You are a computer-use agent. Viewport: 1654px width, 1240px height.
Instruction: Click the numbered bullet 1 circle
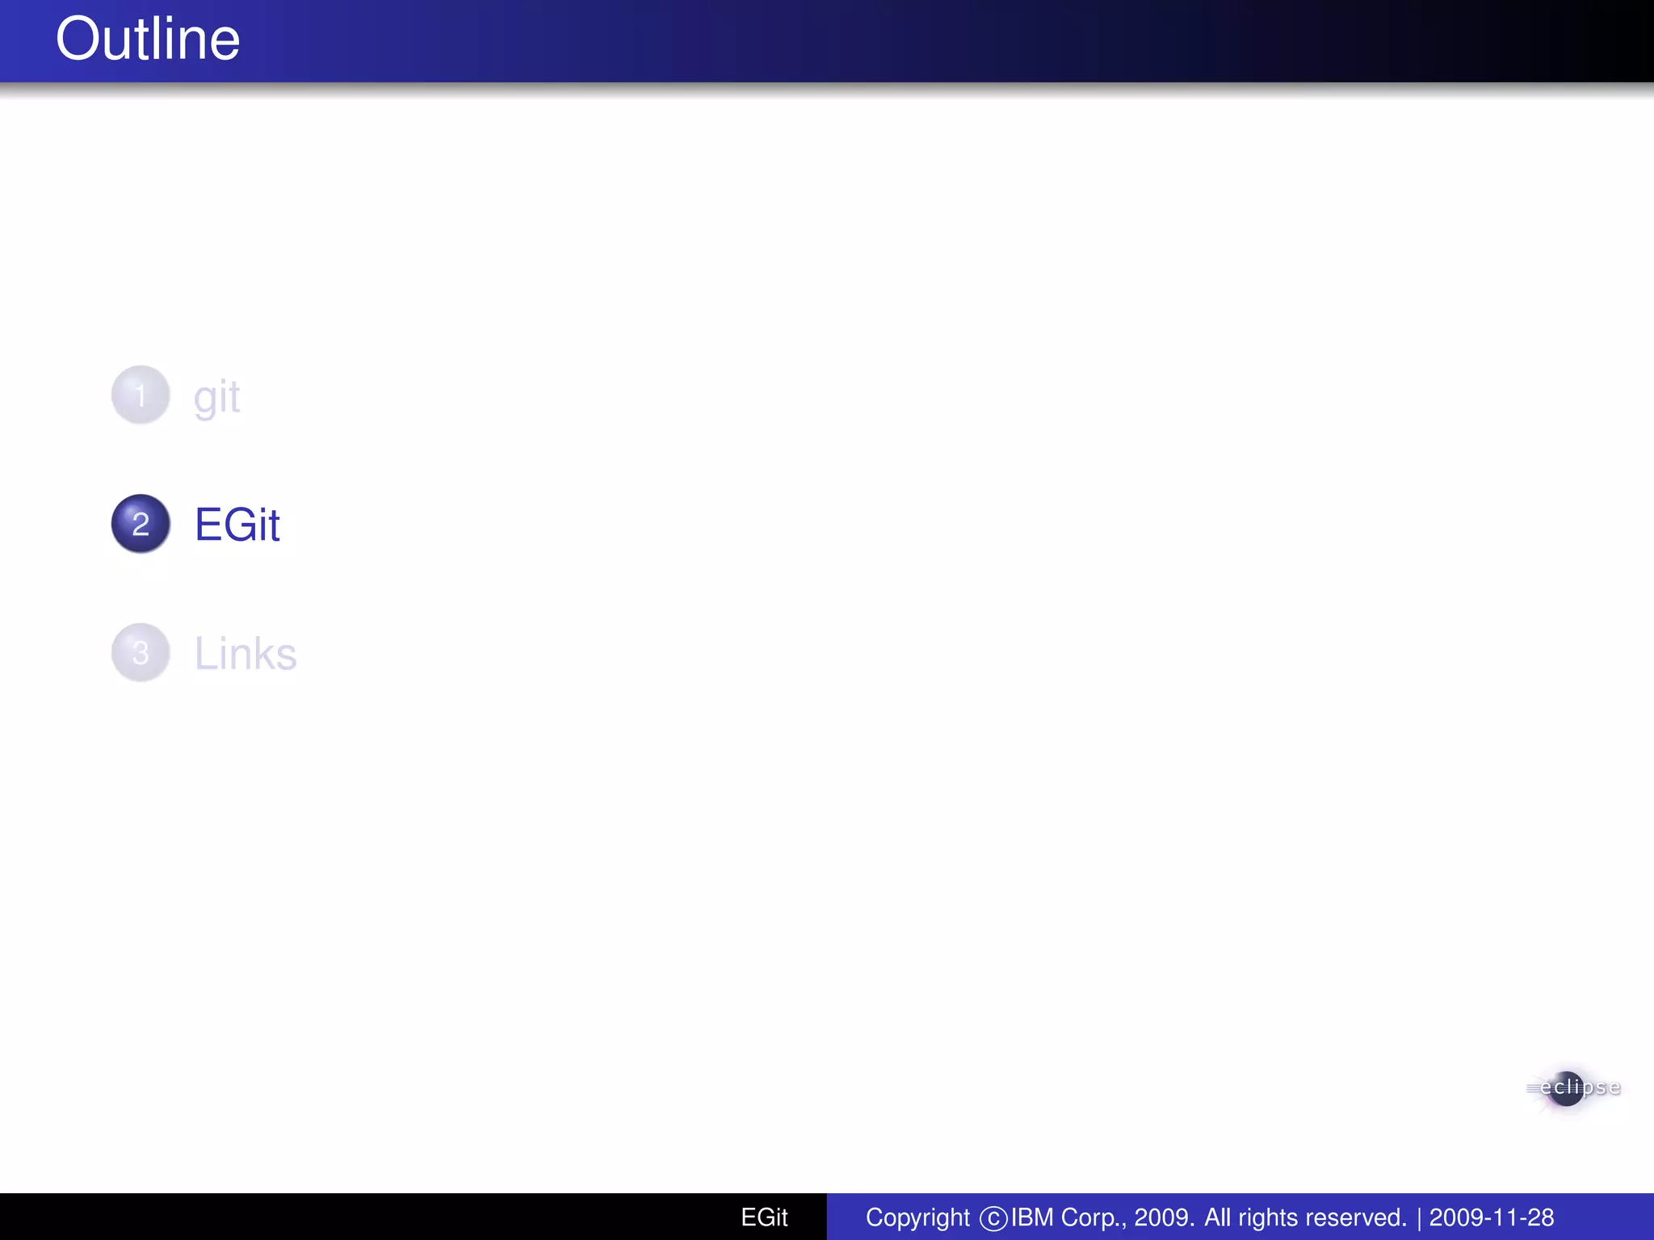tap(141, 396)
